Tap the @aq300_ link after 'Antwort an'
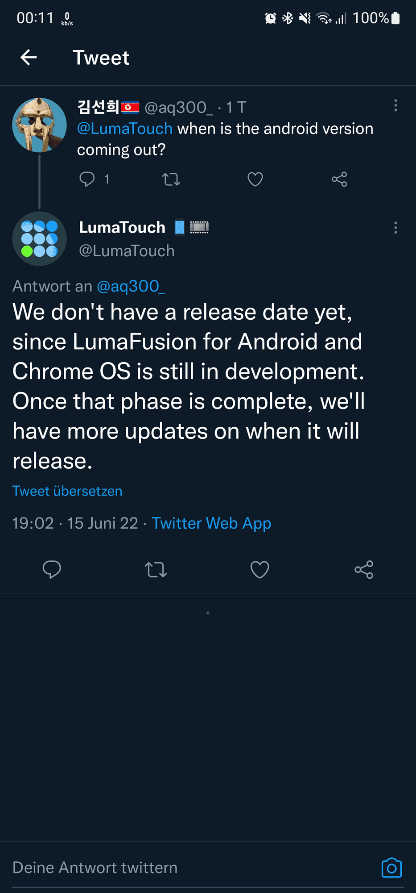The width and height of the screenshot is (416, 893). coord(131,286)
